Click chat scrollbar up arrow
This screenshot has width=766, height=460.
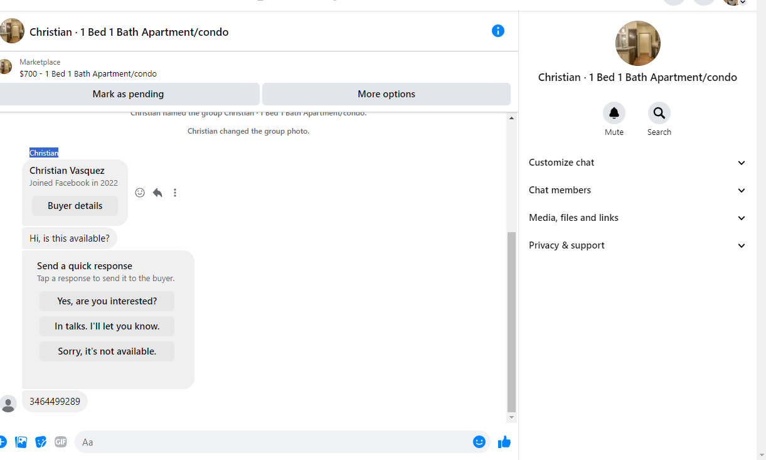click(x=512, y=118)
